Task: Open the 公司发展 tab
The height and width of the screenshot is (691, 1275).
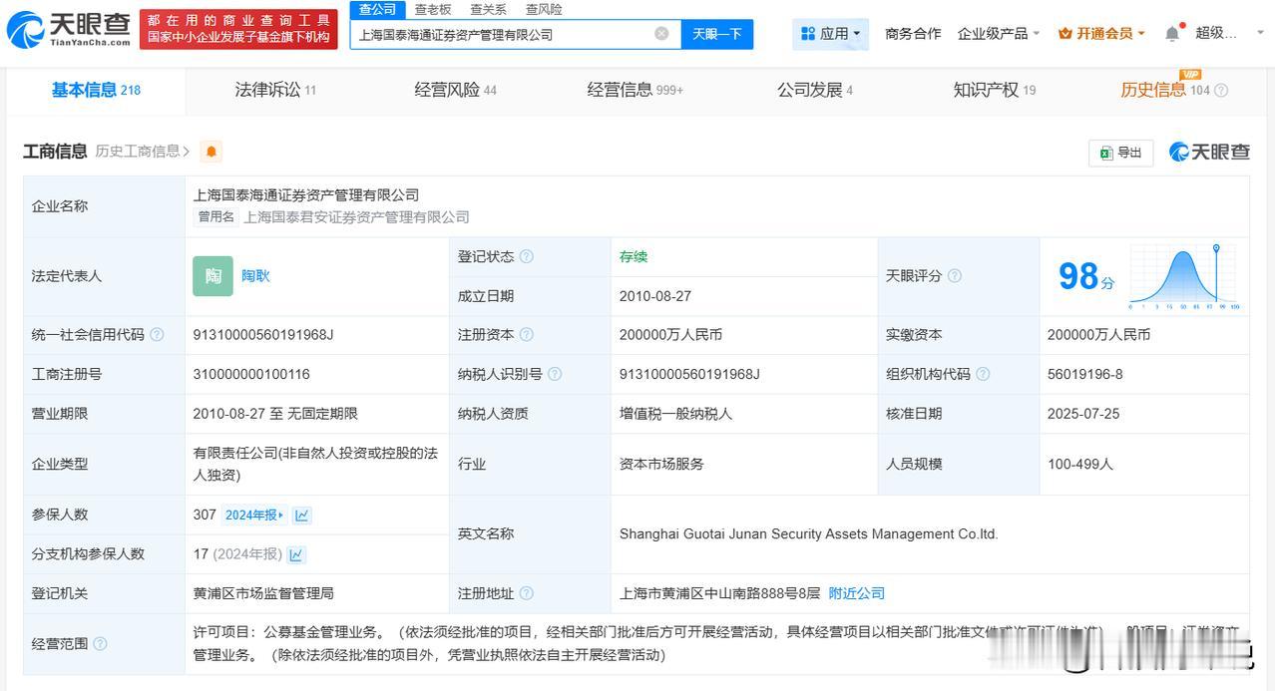Action: pyautogui.click(x=815, y=90)
